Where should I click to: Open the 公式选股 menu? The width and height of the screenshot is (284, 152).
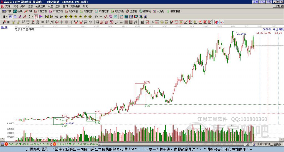tap(40, 6)
